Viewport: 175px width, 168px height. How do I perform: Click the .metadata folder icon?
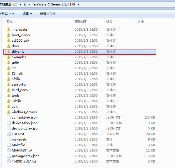pos(8,30)
